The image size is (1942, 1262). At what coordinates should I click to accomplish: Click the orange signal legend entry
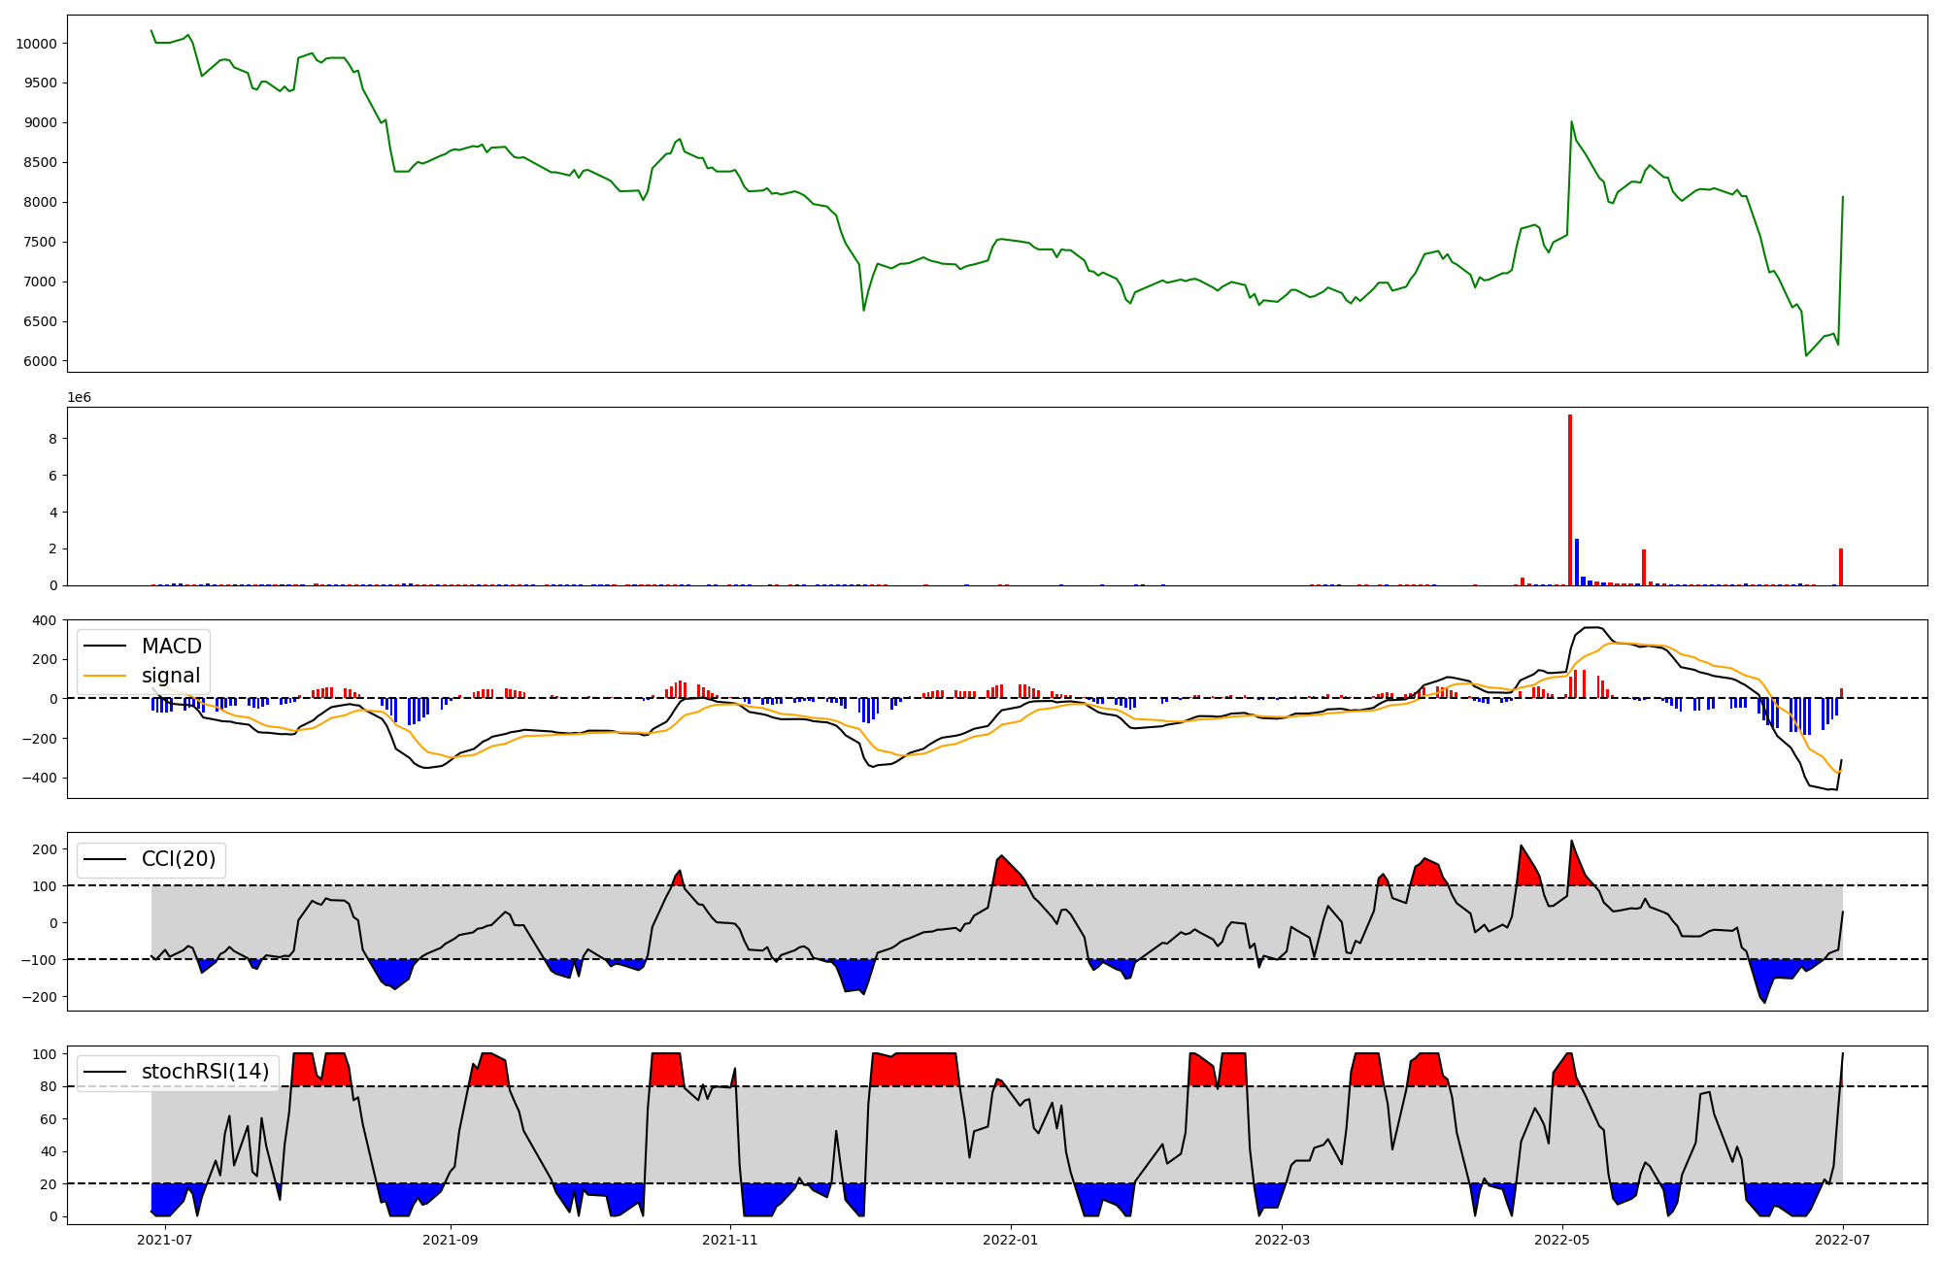point(171,676)
